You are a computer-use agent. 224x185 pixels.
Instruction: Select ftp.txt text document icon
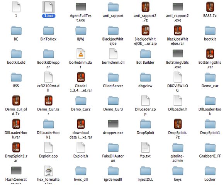(x=146, y=147)
